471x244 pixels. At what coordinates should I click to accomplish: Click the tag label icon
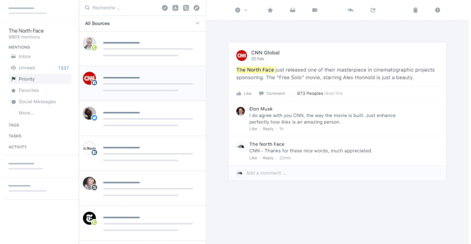(x=315, y=10)
